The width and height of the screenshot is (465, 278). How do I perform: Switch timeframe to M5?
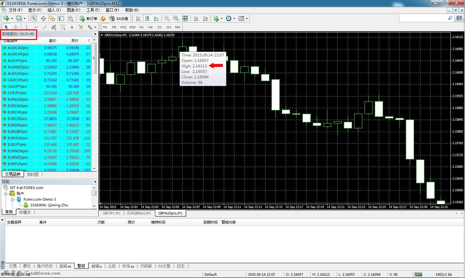[114, 27]
